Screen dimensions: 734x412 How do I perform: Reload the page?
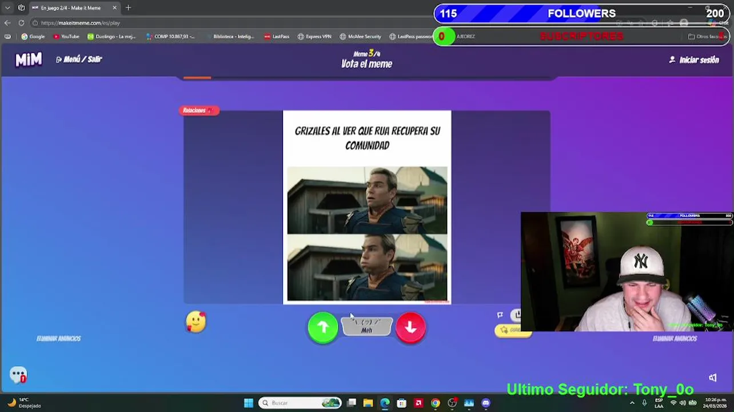pyautogui.click(x=21, y=23)
